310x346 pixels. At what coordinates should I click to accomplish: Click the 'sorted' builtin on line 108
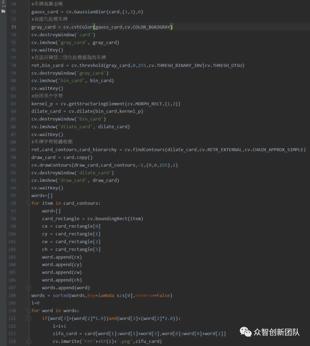coord(61,295)
